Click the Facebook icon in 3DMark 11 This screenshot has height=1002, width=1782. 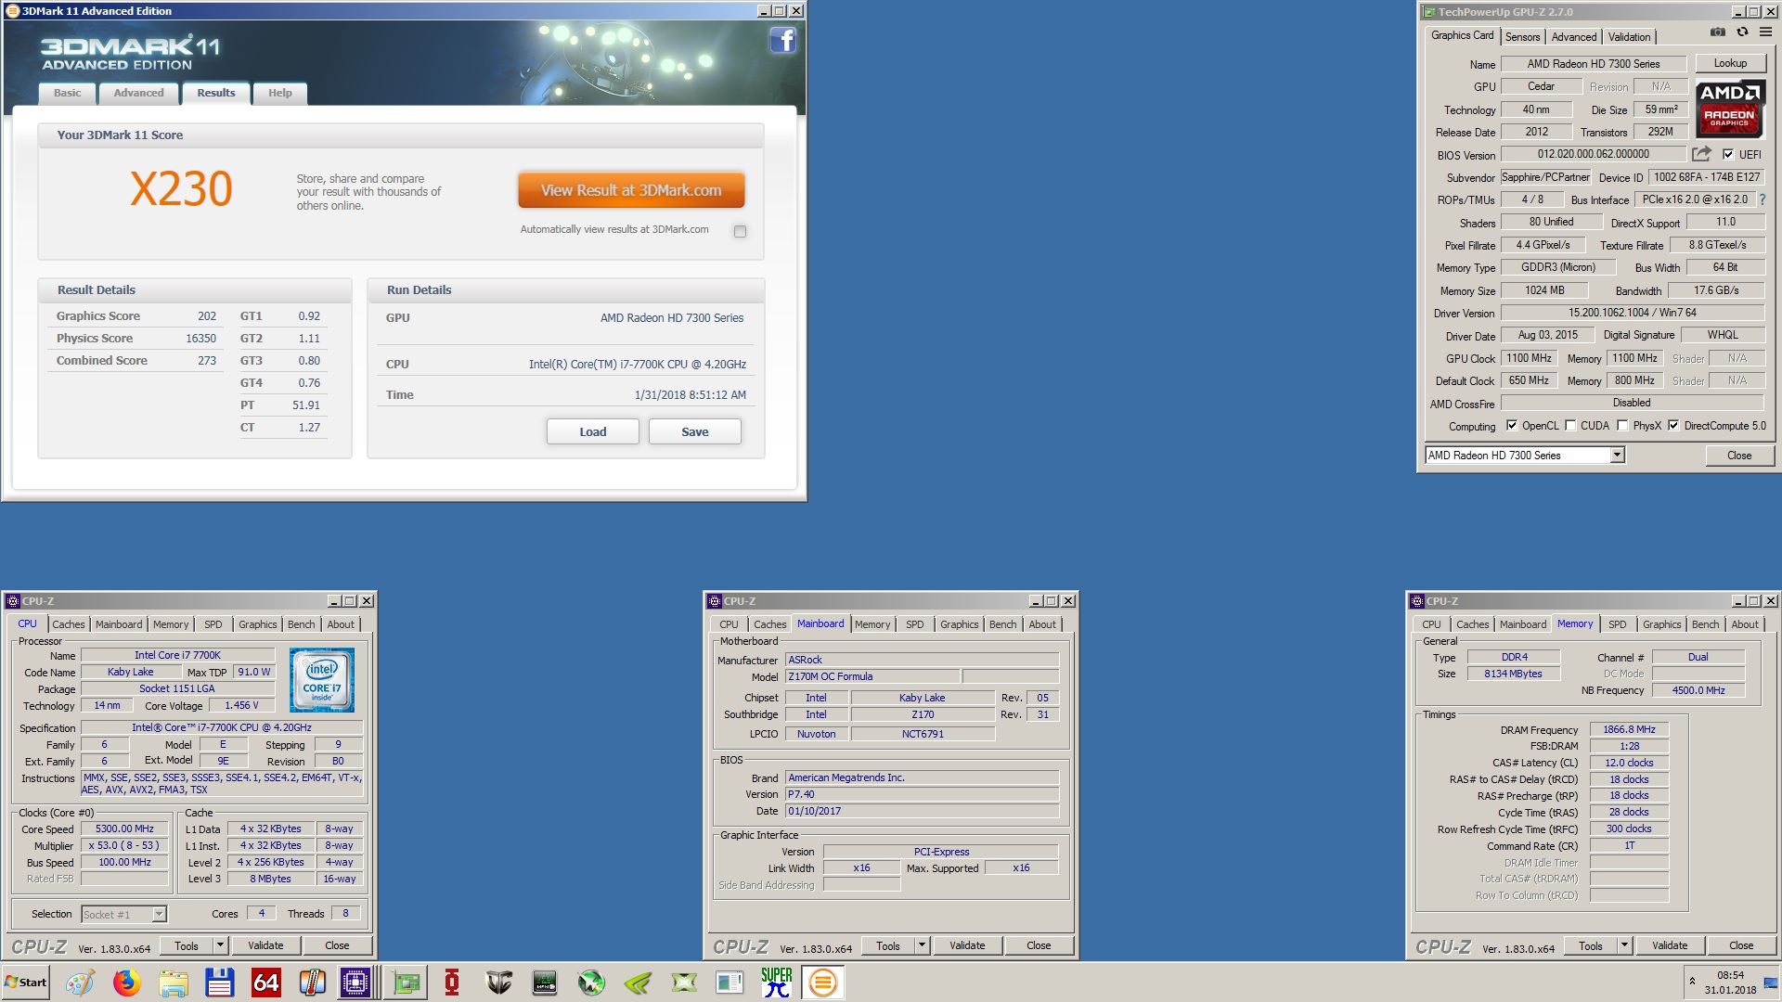tap(783, 40)
